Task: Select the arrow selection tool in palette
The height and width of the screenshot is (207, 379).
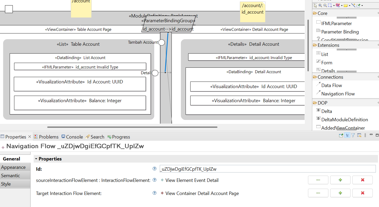Action: (x=316, y=5)
